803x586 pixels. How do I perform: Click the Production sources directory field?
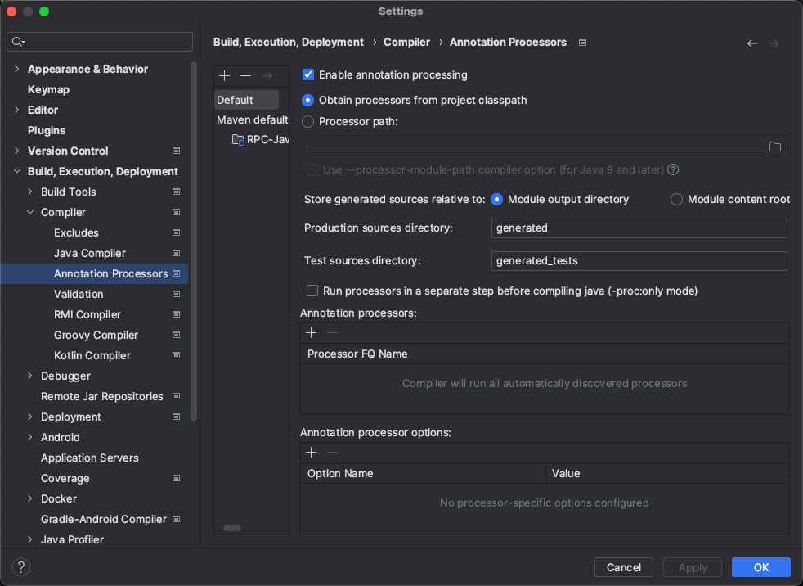coord(639,228)
